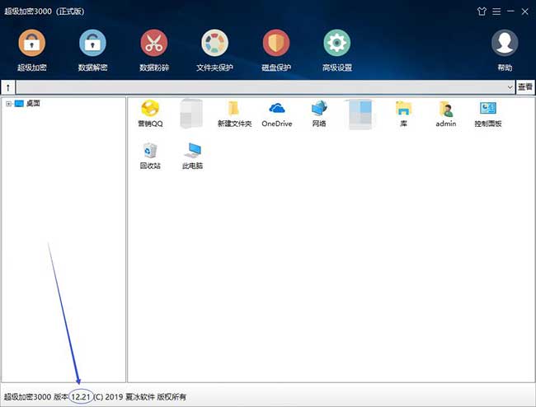
Task: Go up one folder level
Action: (8, 87)
